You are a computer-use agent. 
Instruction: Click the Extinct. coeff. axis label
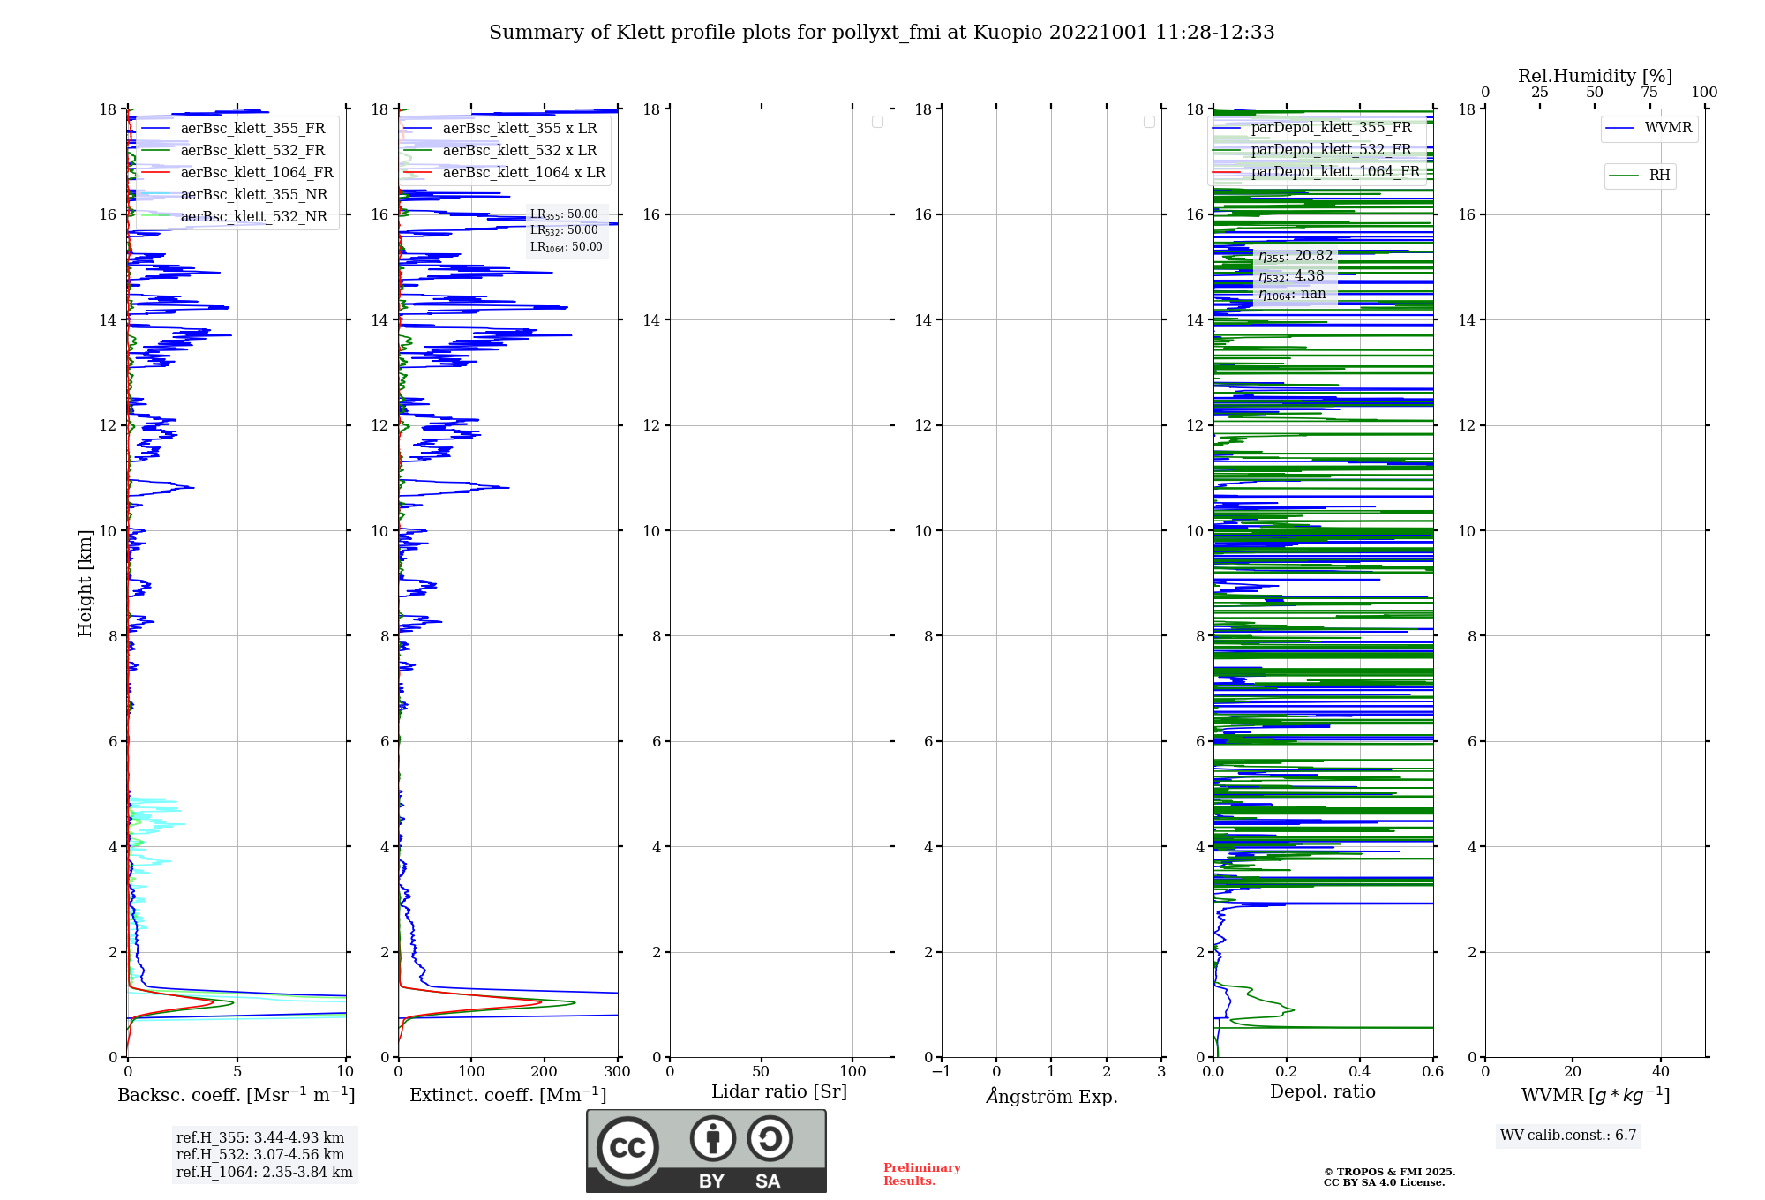(x=508, y=1095)
